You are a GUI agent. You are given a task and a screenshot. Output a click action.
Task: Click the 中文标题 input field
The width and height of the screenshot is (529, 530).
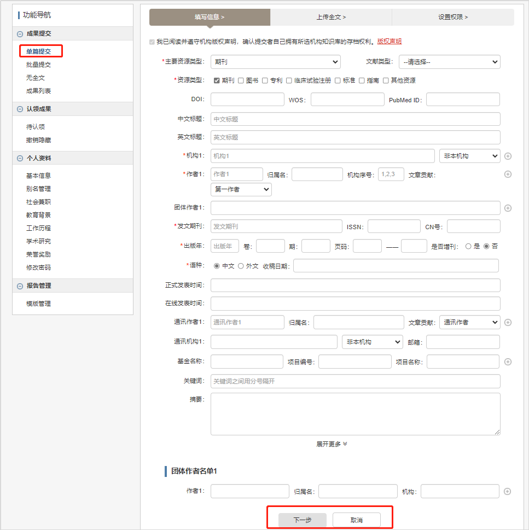point(355,119)
